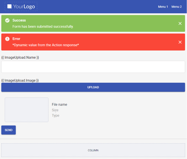Viewport: 187px width, 159px height.
Task: Close the Error alert
Action: click(x=180, y=42)
